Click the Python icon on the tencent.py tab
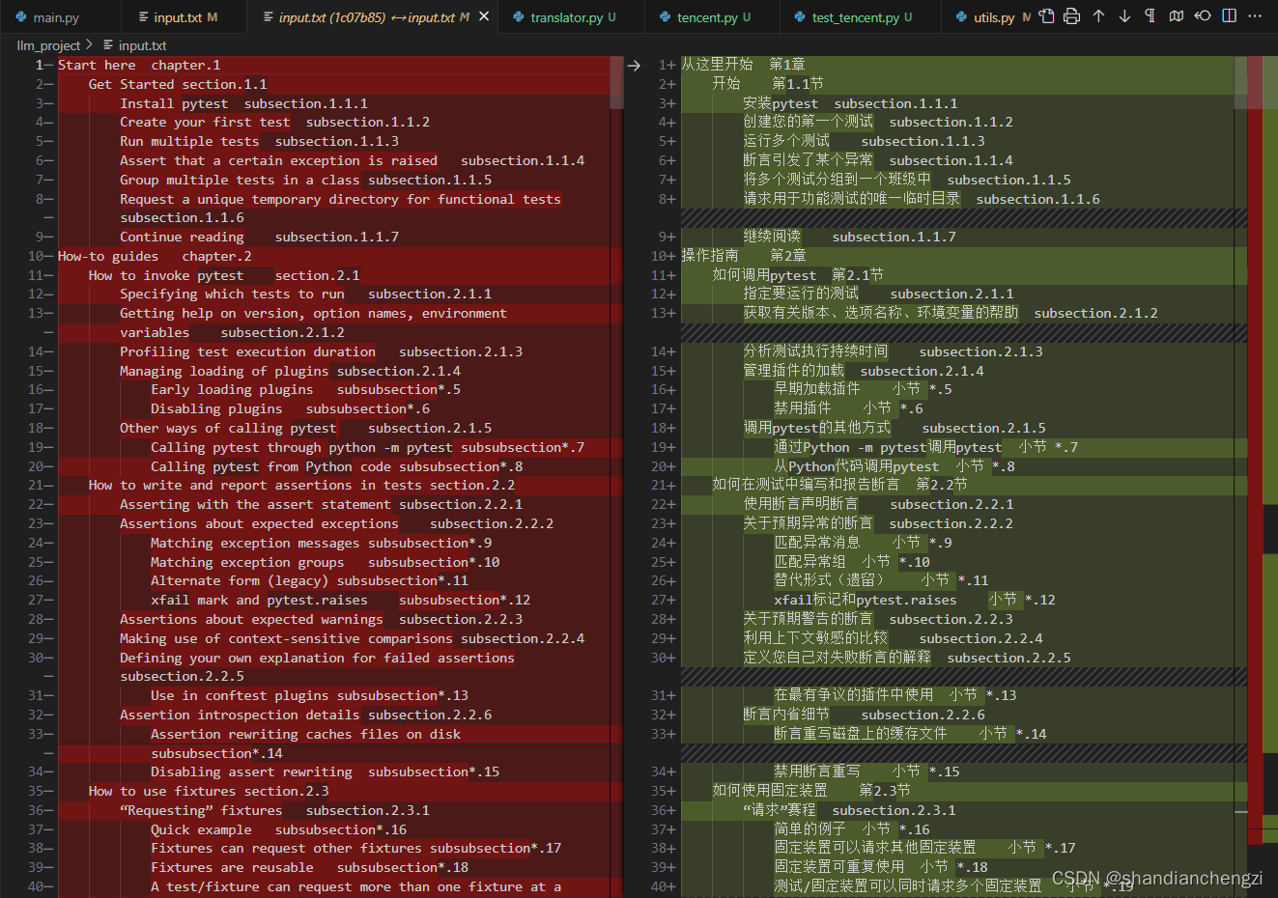 pyautogui.click(x=665, y=17)
